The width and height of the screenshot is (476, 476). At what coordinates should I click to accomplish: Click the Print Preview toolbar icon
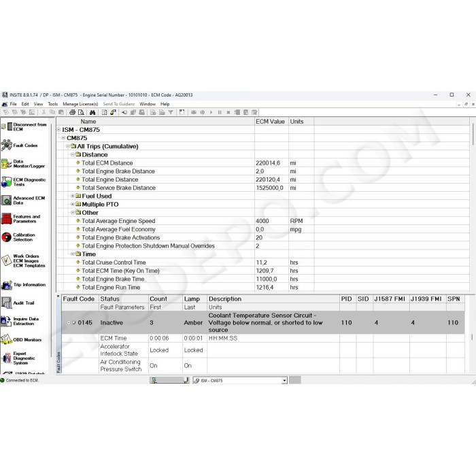pos(81,112)
